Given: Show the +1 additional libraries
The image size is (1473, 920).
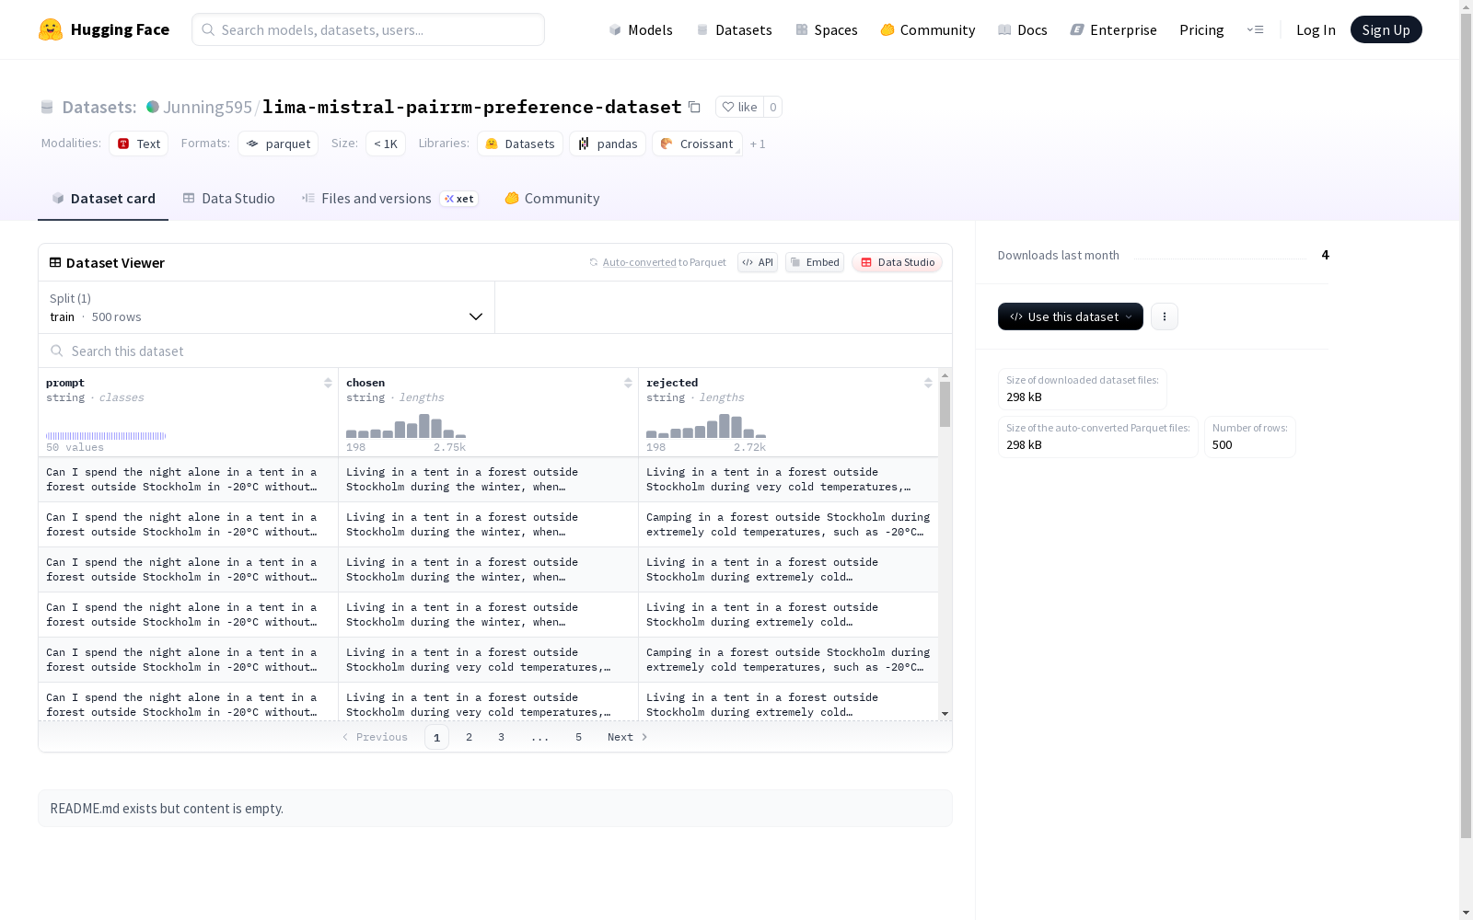Looking at the screenshot, I should coord(758,144).
